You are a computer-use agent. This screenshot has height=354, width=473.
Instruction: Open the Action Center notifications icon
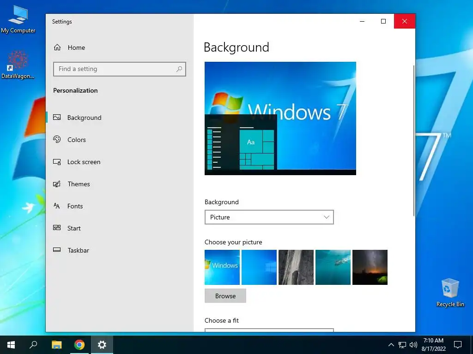pyautogui.click(x=458, y=345)
